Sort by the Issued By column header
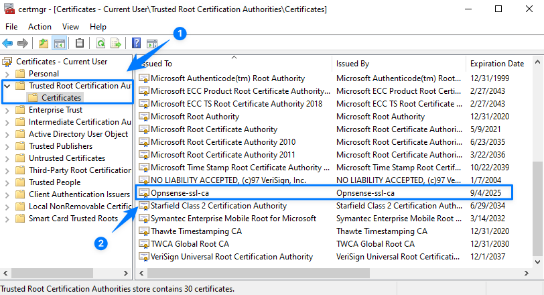544x295 pixels. pyautogui.click(x=399, y=64)
